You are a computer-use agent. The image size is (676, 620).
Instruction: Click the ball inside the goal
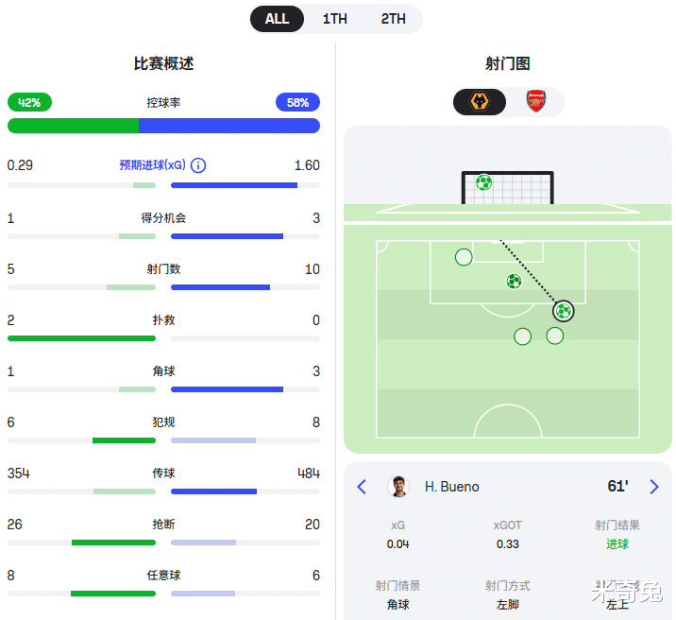tap(483, 182)
